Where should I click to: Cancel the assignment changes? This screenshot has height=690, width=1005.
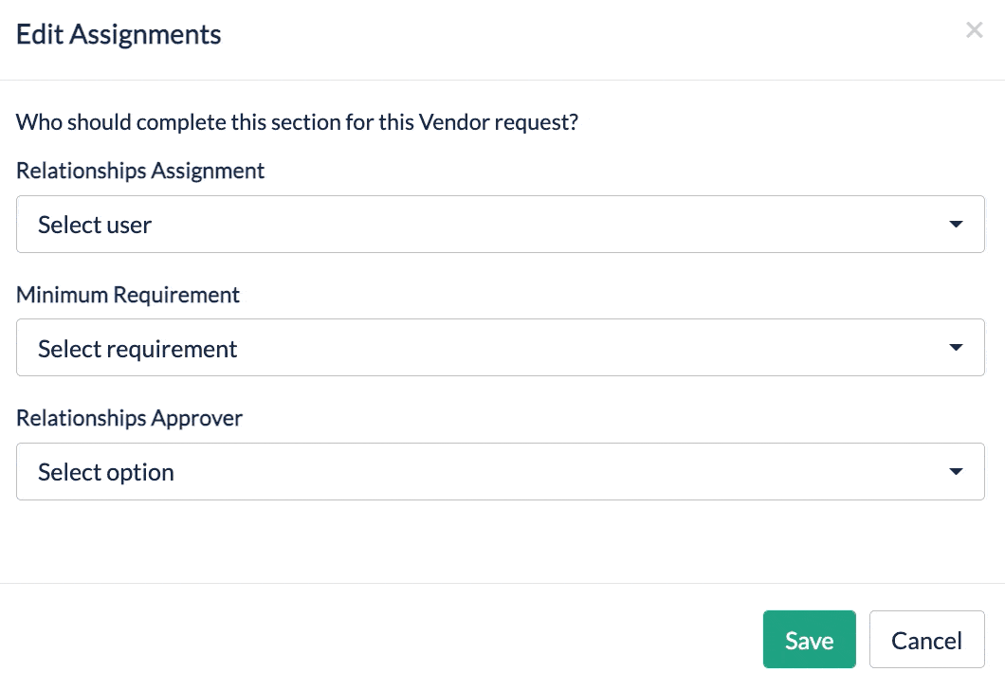(x=926, y=640)
